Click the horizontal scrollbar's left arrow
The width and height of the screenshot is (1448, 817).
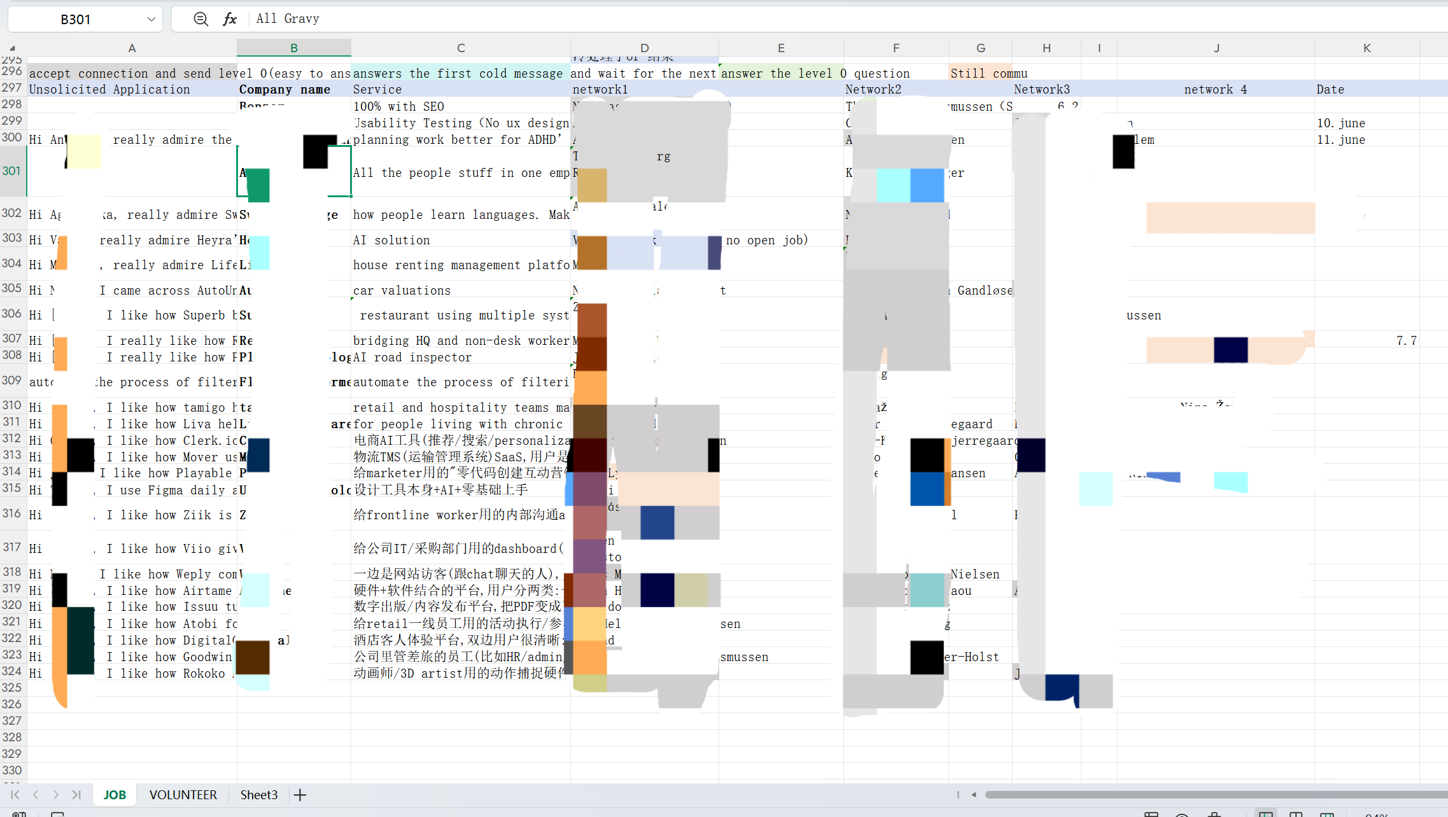click(974, 795)
